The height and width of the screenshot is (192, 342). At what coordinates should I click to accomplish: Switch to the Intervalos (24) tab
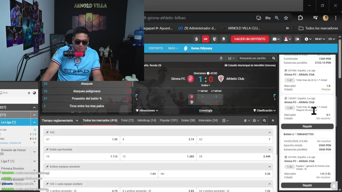[x=208, y=121]
